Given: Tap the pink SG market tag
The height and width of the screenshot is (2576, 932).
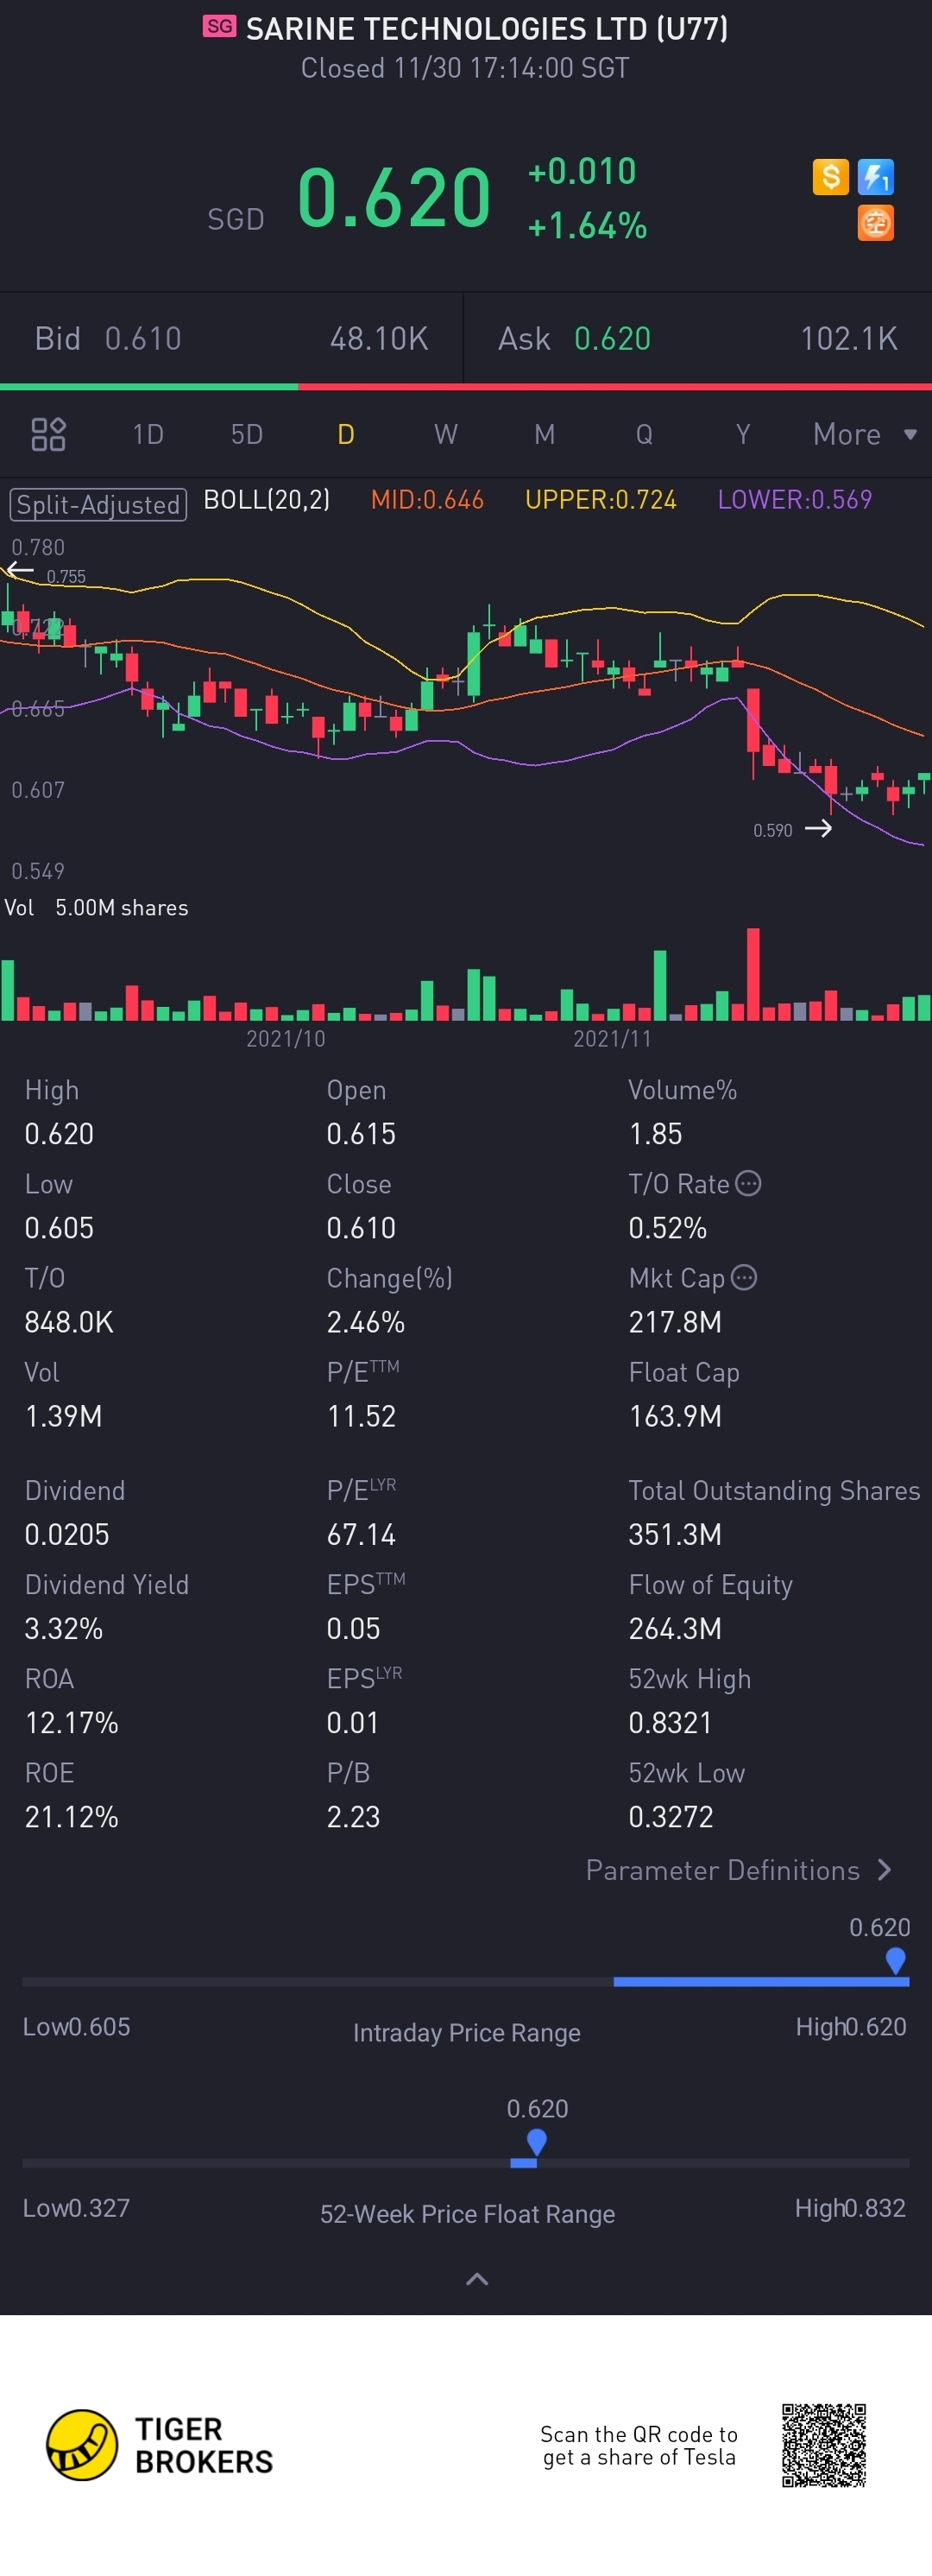Looking at the screenshot, I should [220, 26].
